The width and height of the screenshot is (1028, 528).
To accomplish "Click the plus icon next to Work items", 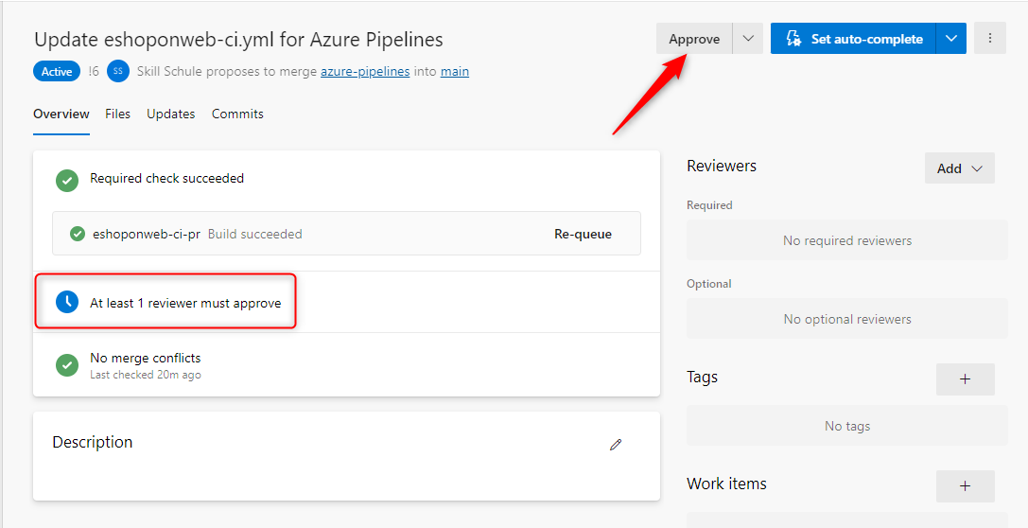I will pos(965,485).
